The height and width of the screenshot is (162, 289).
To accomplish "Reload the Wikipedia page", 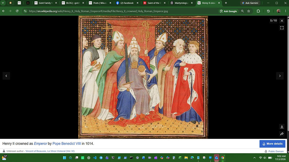I will 17,11.
